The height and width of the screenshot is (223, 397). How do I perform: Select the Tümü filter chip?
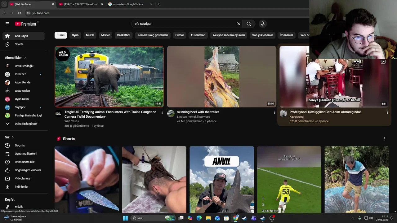61,35
